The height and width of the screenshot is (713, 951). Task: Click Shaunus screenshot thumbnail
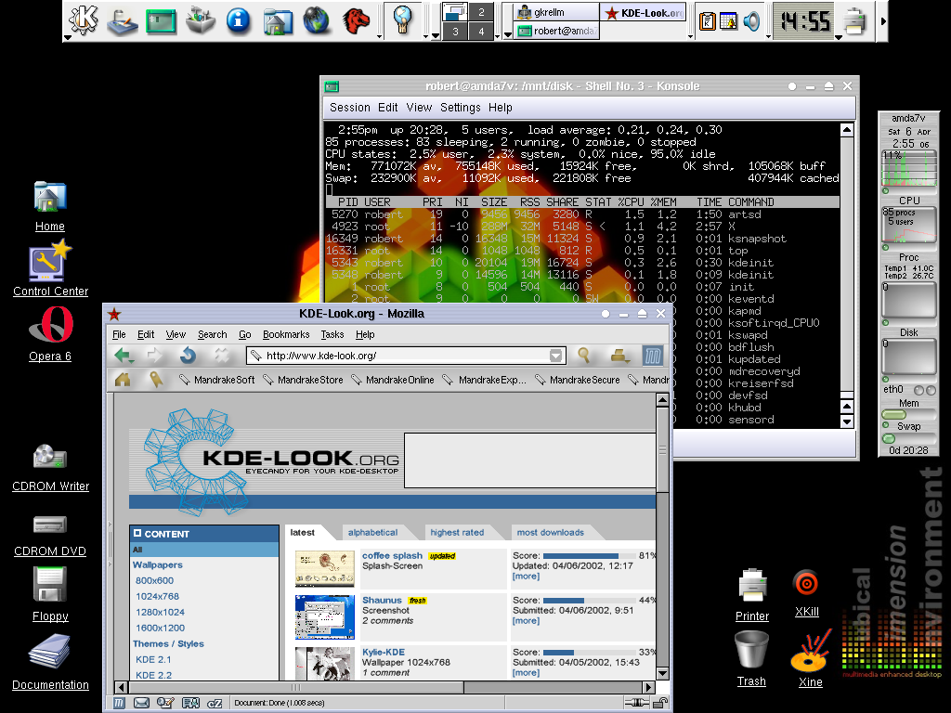(x=324, y=617)
